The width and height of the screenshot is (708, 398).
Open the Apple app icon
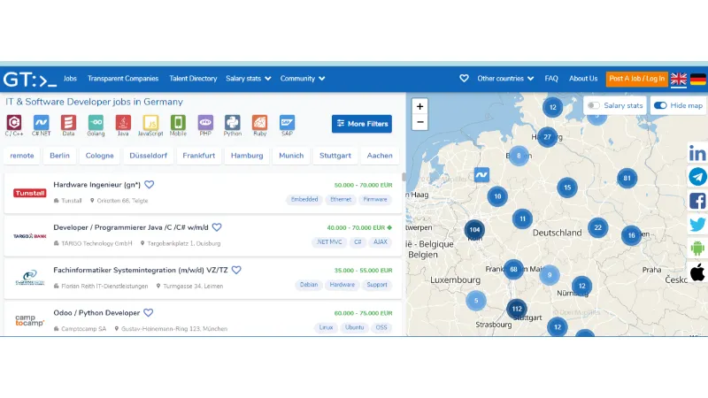pyautogui.click(x=697, y=272)
